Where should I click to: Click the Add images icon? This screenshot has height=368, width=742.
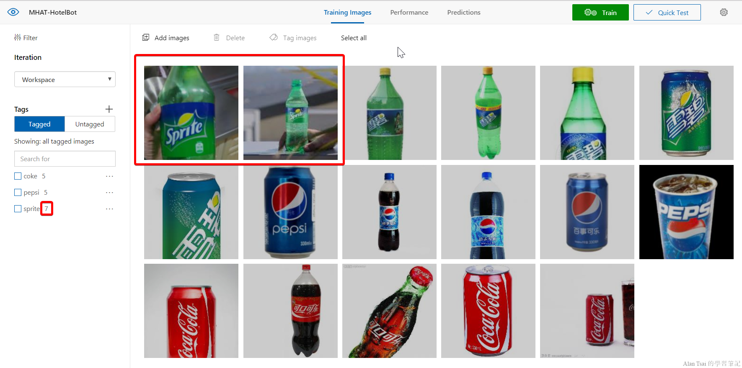pyautogui.click(x=146, y=38)
